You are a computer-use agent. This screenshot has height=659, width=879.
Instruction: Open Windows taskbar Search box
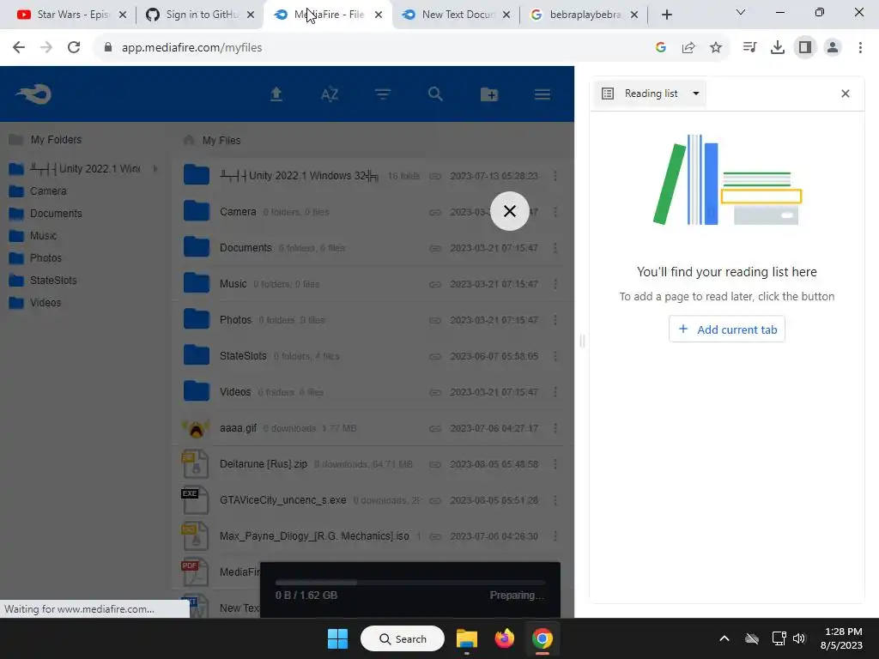(x=403, y=638)
